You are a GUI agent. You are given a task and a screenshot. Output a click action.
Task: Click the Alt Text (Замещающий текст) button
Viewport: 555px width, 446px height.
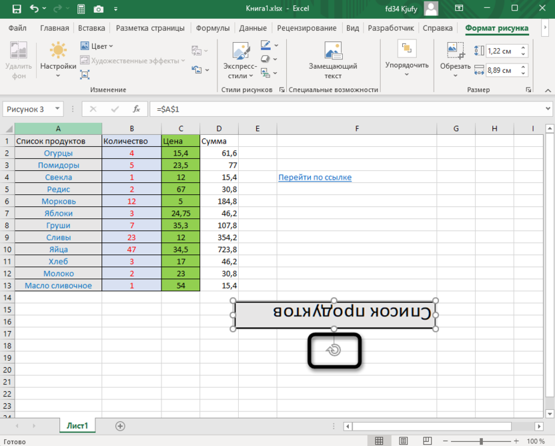click(x=332, y=59)
